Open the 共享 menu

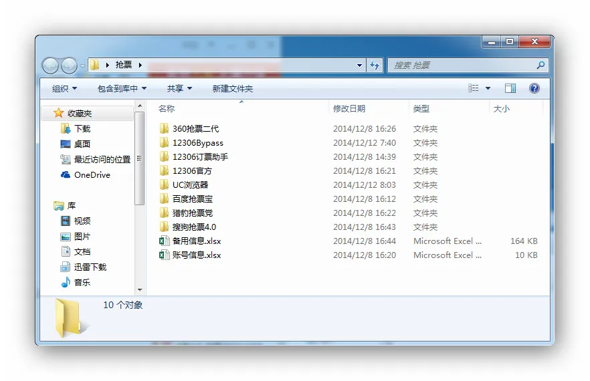pos(179,89)
